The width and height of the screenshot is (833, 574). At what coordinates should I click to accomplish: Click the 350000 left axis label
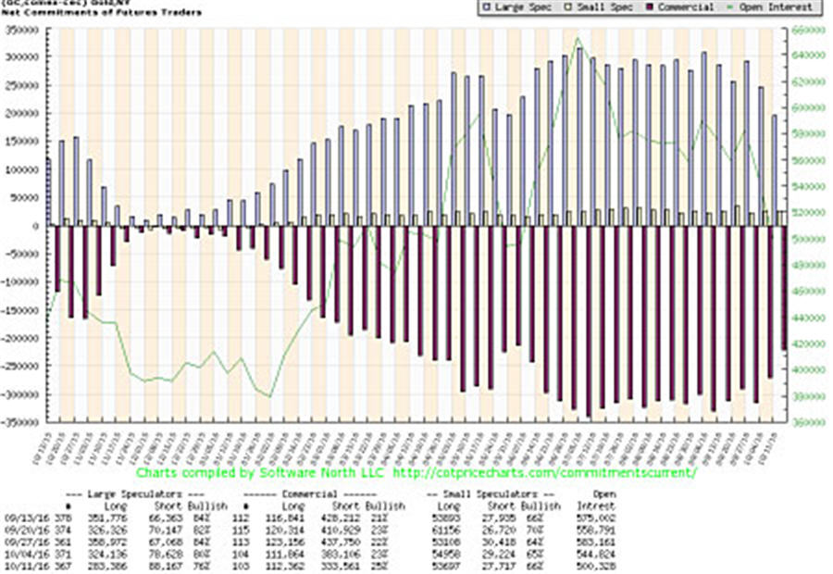coord(22,30)
